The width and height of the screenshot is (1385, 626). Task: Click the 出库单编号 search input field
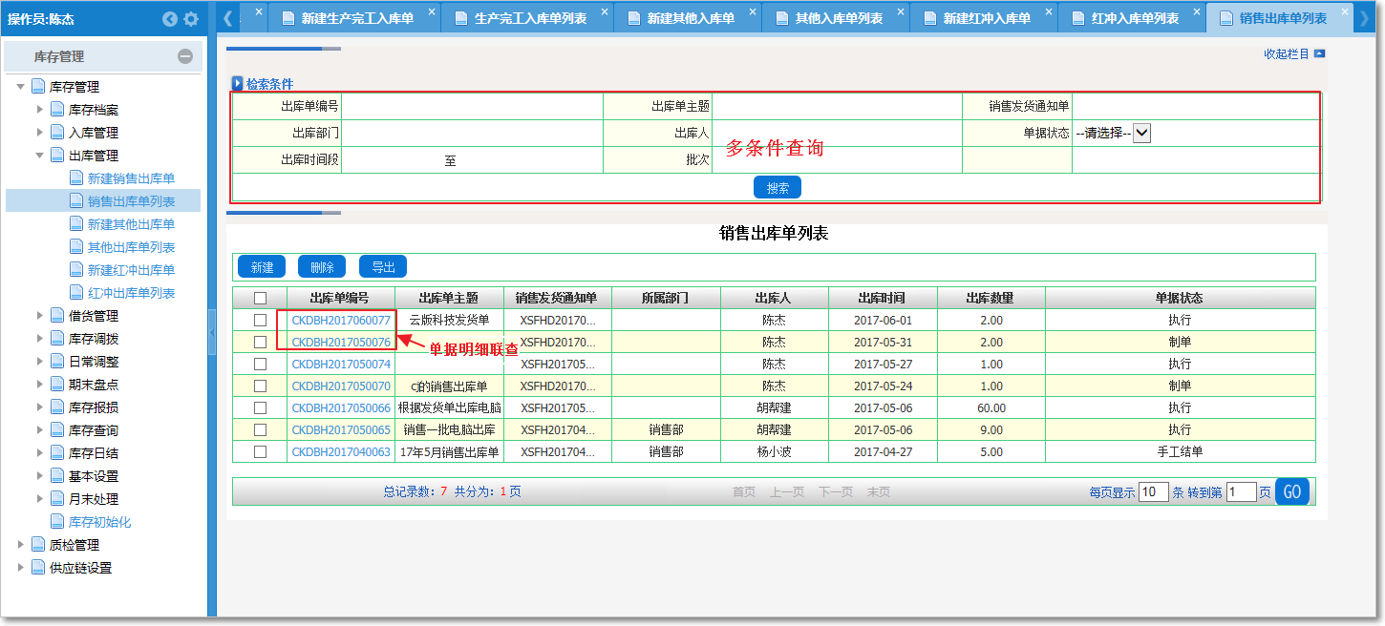point(472,107)
